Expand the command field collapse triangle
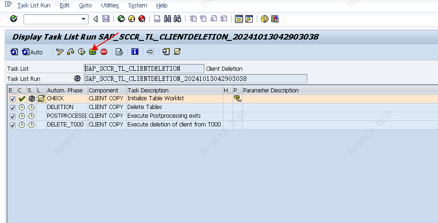Image resolution: width=438 pixels, height=223 pixels. (96, 19)
